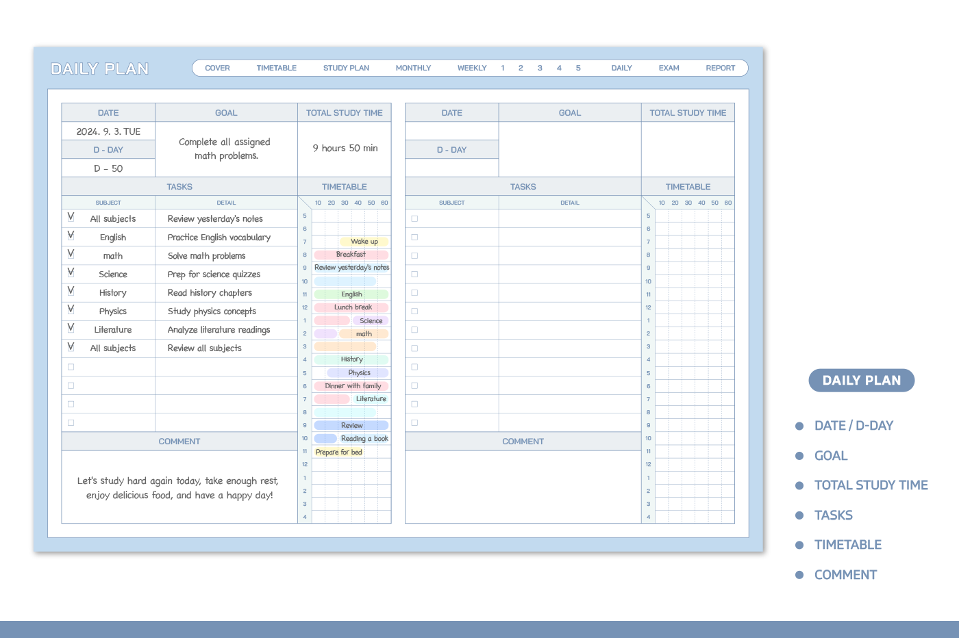Viewport: 959px width, 638px height.
Task: Jump to the REPORT tab
Action: pyautogui.click(x=720, y=68)
